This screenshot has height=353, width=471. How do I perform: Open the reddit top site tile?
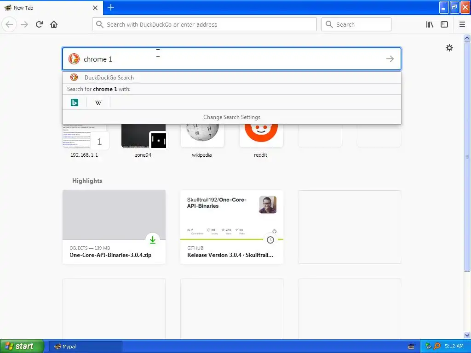pos(261,141)
